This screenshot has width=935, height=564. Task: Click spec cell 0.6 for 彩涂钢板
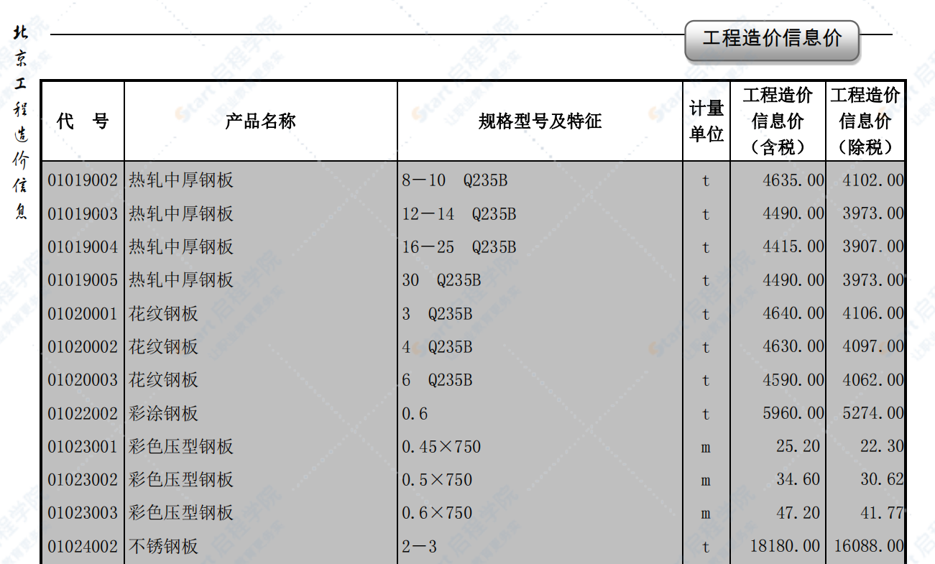click(415, 414)
